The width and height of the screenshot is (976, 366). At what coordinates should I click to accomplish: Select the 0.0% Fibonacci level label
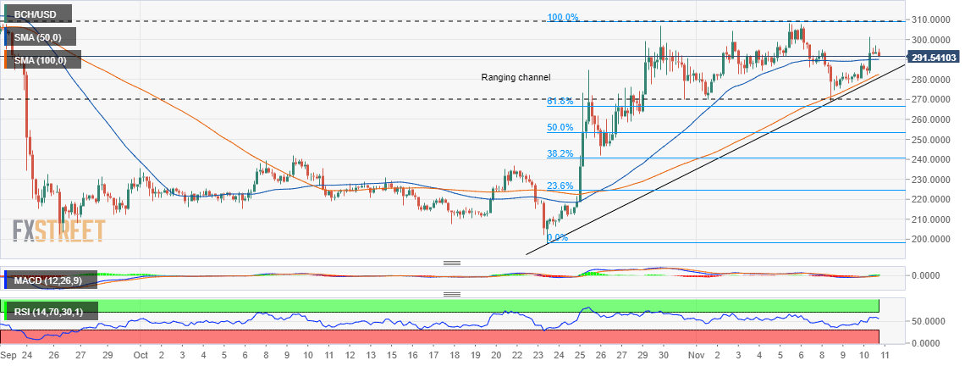557,237
